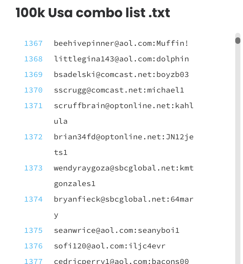The image size is (243, 264).
Task: Click line number 1369
Action: tap(33, 75)
